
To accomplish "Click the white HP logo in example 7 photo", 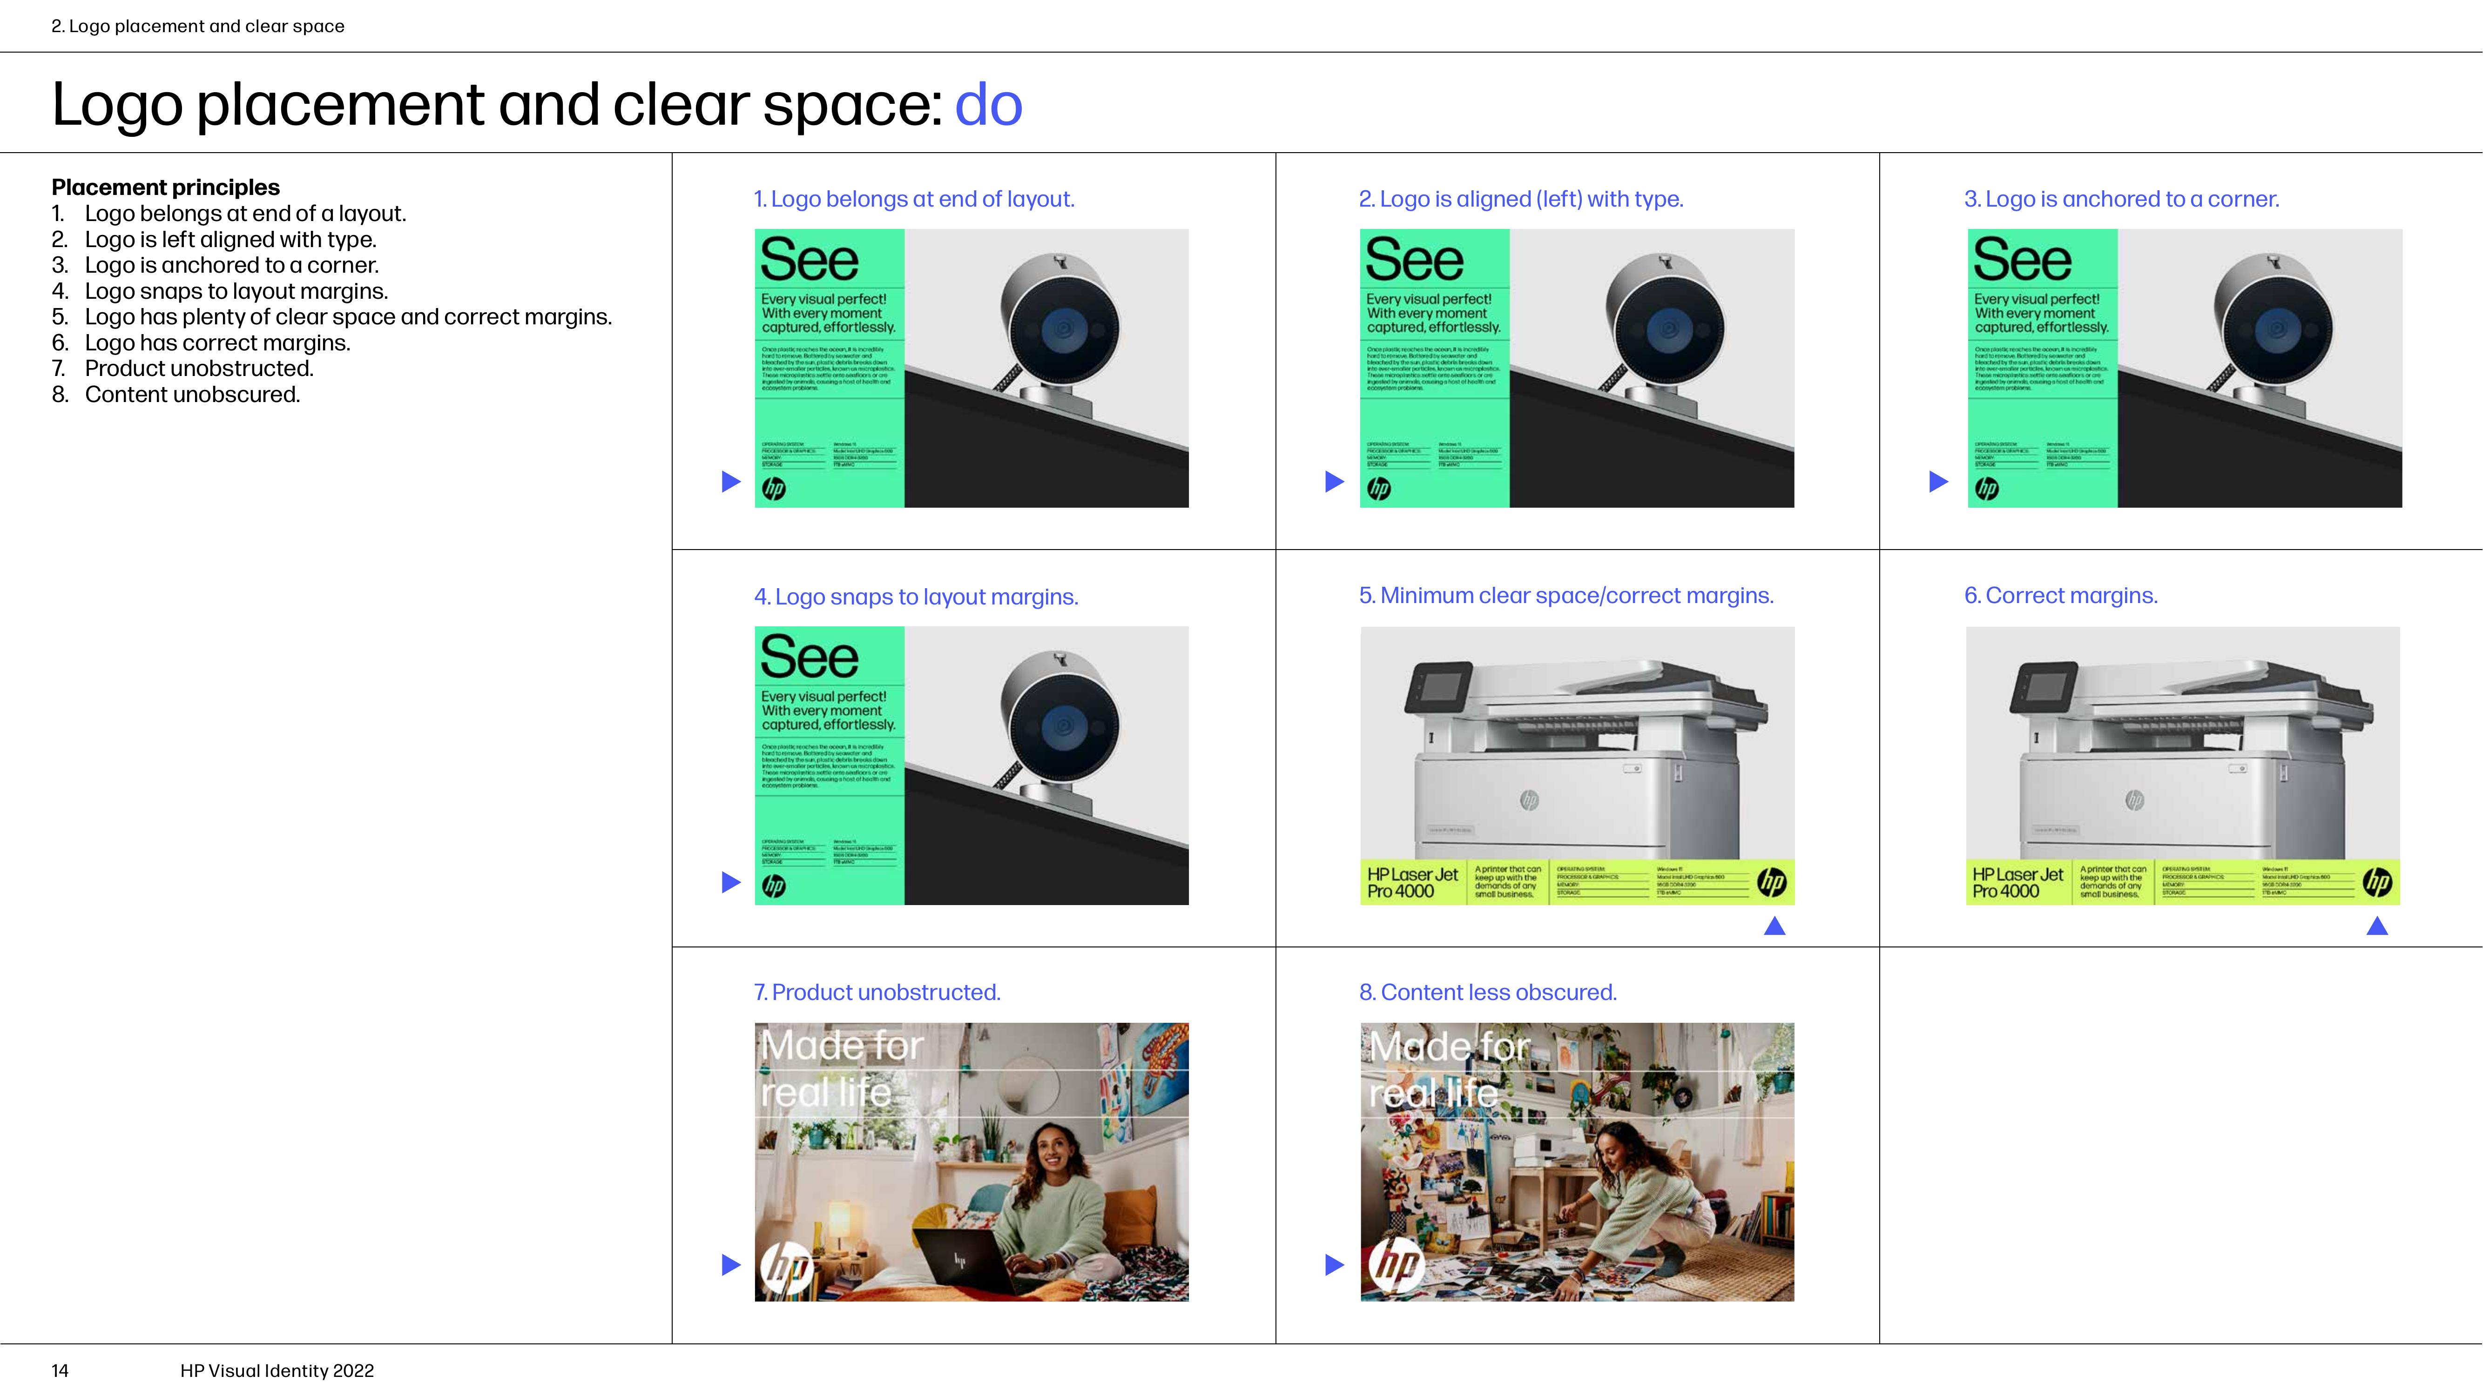I will click(x=787, y=1268).
